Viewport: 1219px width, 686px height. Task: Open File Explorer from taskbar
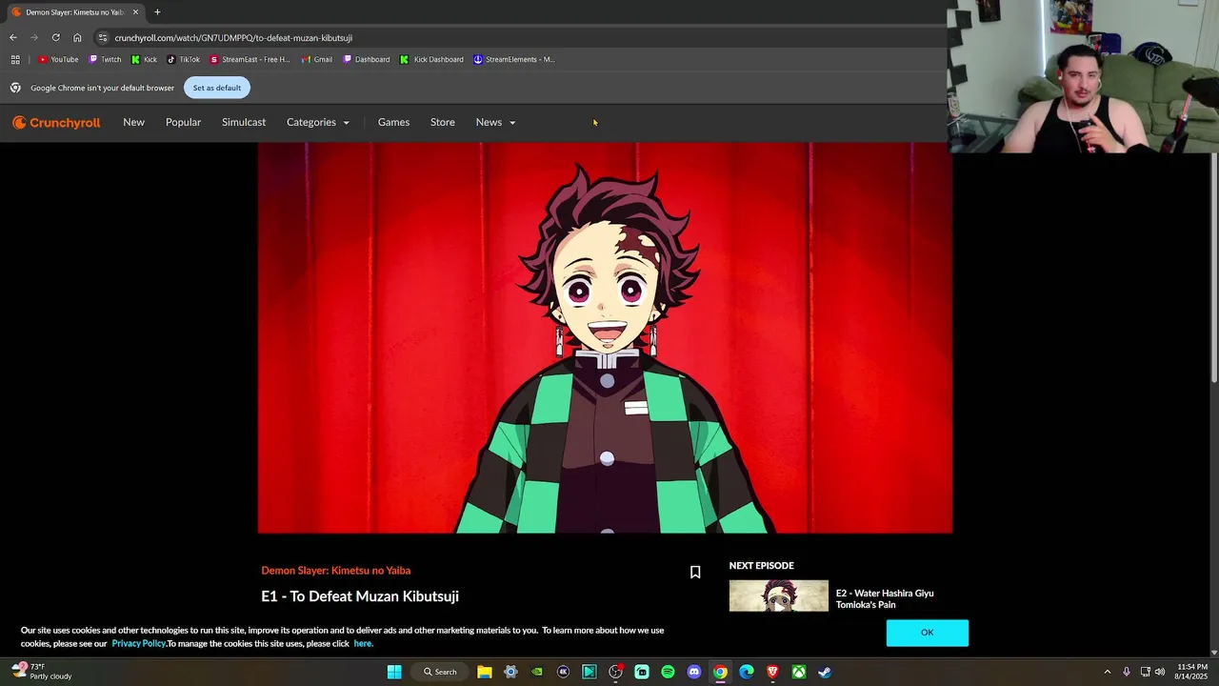[x=485, y=672]
